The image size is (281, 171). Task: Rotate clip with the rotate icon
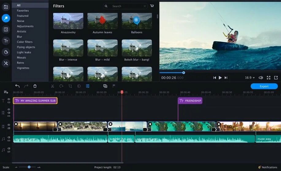[x=61, y=86]
